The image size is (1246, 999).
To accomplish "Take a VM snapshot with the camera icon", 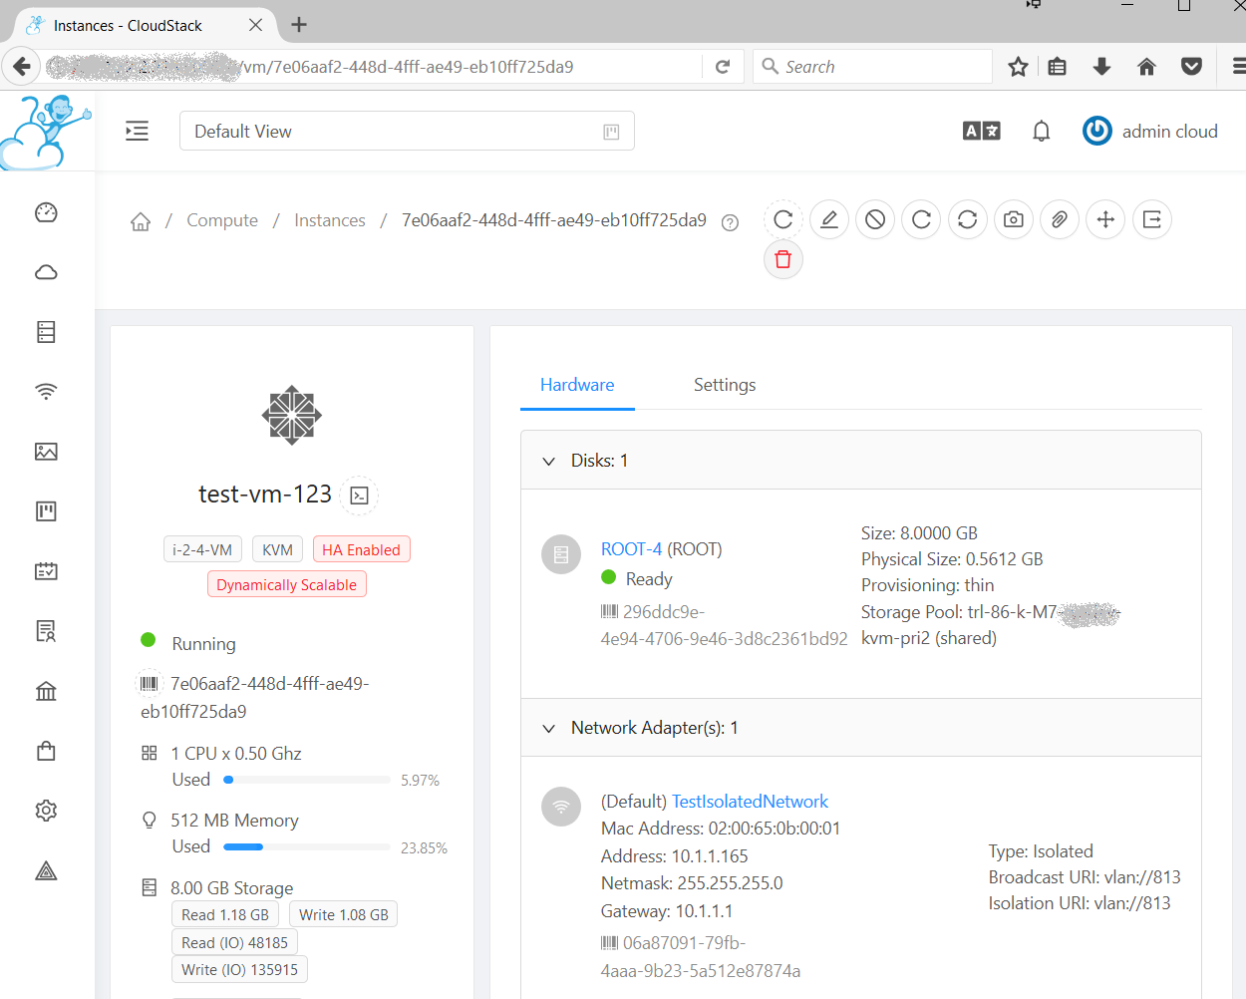I will (x=1014, y=219).
